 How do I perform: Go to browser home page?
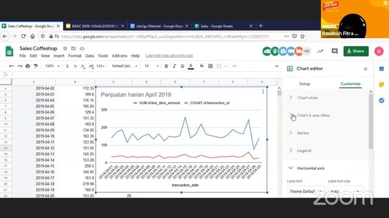click(32, 36)
